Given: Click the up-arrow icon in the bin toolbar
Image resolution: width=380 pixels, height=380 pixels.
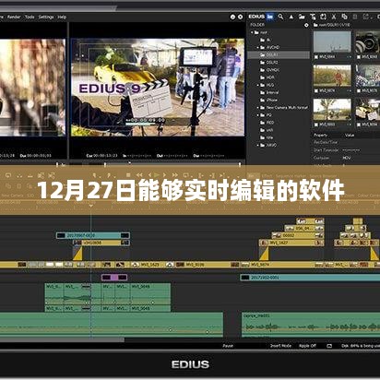Looking at the screenshot, I should (x=291, y=17).
